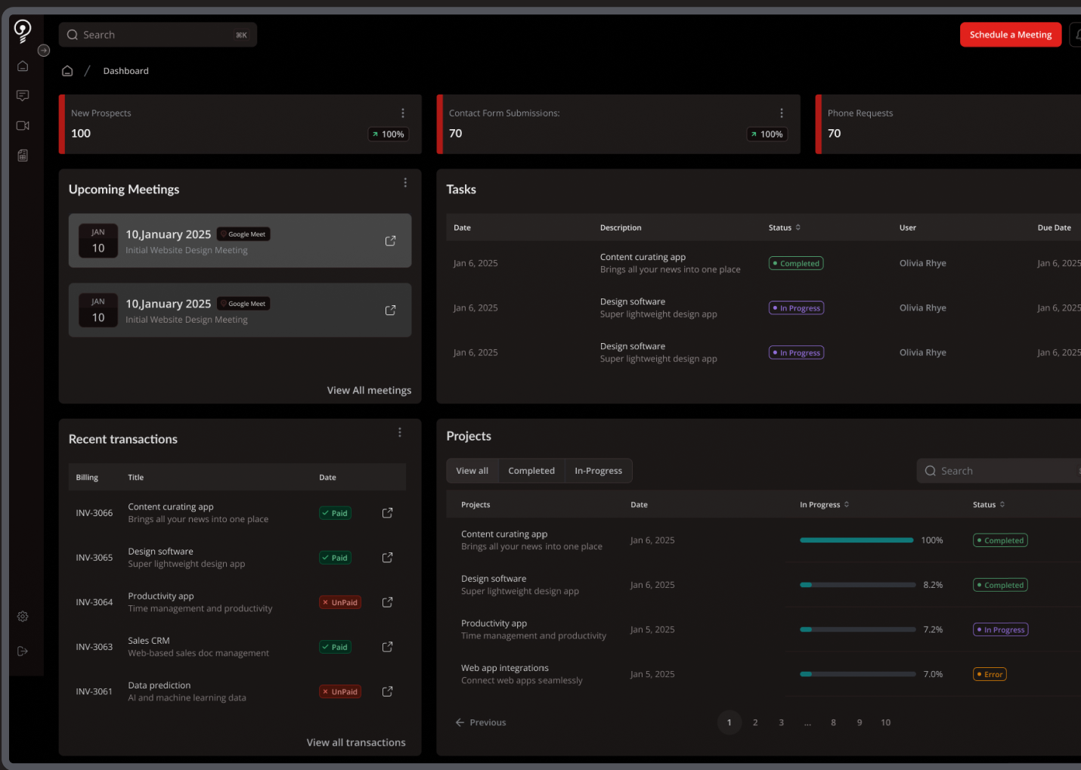This screenshot has width=1081, height=770.
Task: Open the chat messages sidebar icon
Action: click(x=23, y=96)
